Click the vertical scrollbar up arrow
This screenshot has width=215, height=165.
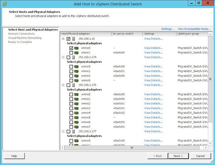pos(210,34)
